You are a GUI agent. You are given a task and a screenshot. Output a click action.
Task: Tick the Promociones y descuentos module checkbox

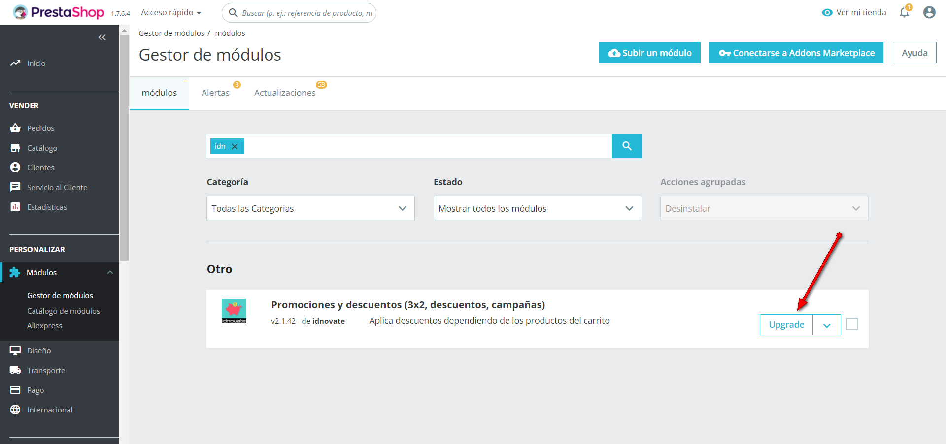(852, 324)
